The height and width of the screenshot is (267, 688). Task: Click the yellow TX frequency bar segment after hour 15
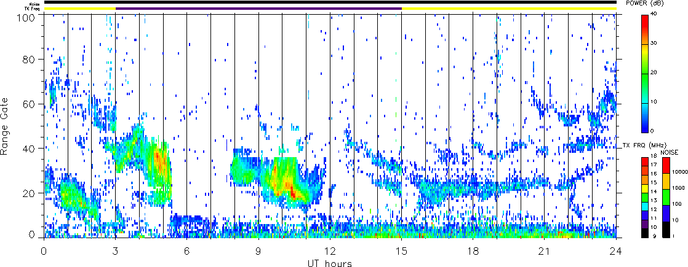pyautogui.click(x=509, y=8)
